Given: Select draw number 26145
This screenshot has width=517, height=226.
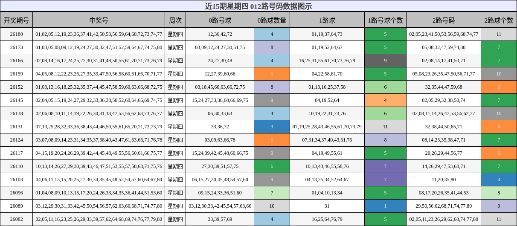Looking at the screenshot, I should pyautogui.click(x=17, y=100).
